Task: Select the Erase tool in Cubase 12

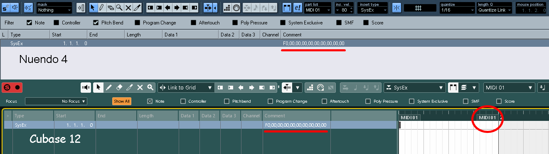Action: (x=119, y=87)
